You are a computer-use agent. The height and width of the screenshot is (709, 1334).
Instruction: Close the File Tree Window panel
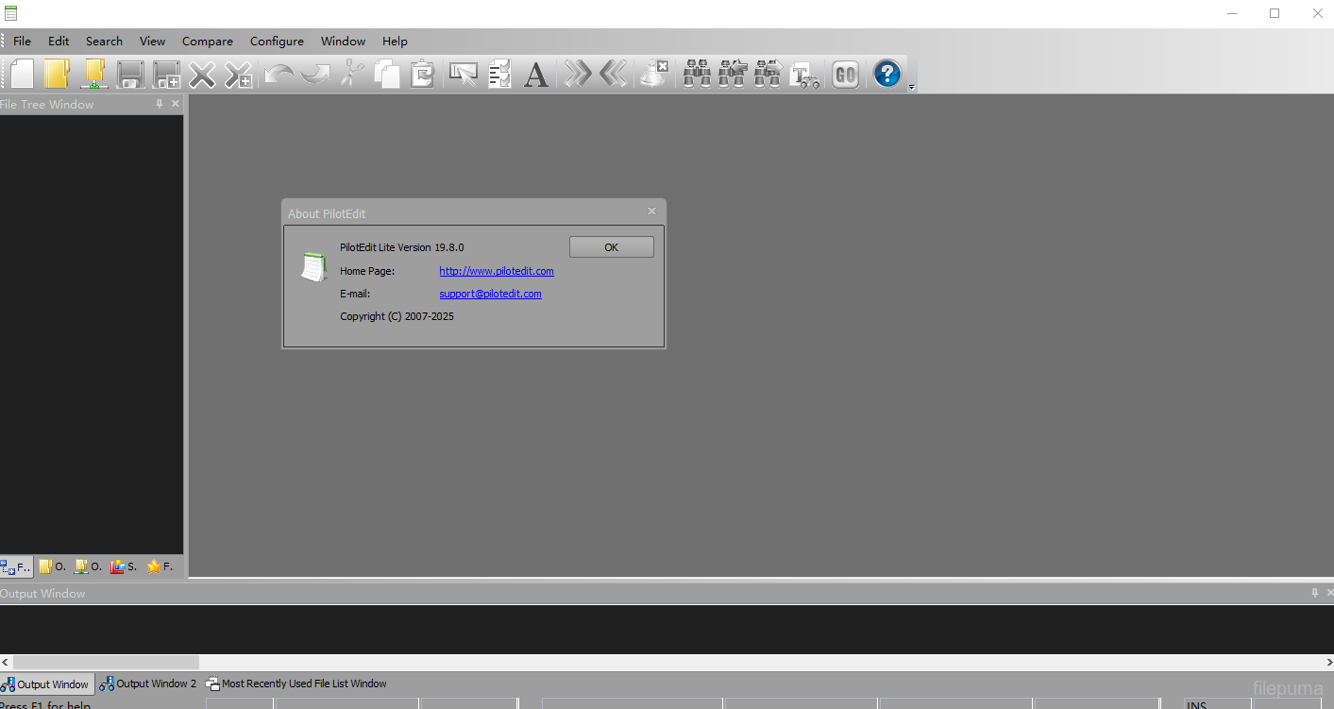tap(176, 104)
